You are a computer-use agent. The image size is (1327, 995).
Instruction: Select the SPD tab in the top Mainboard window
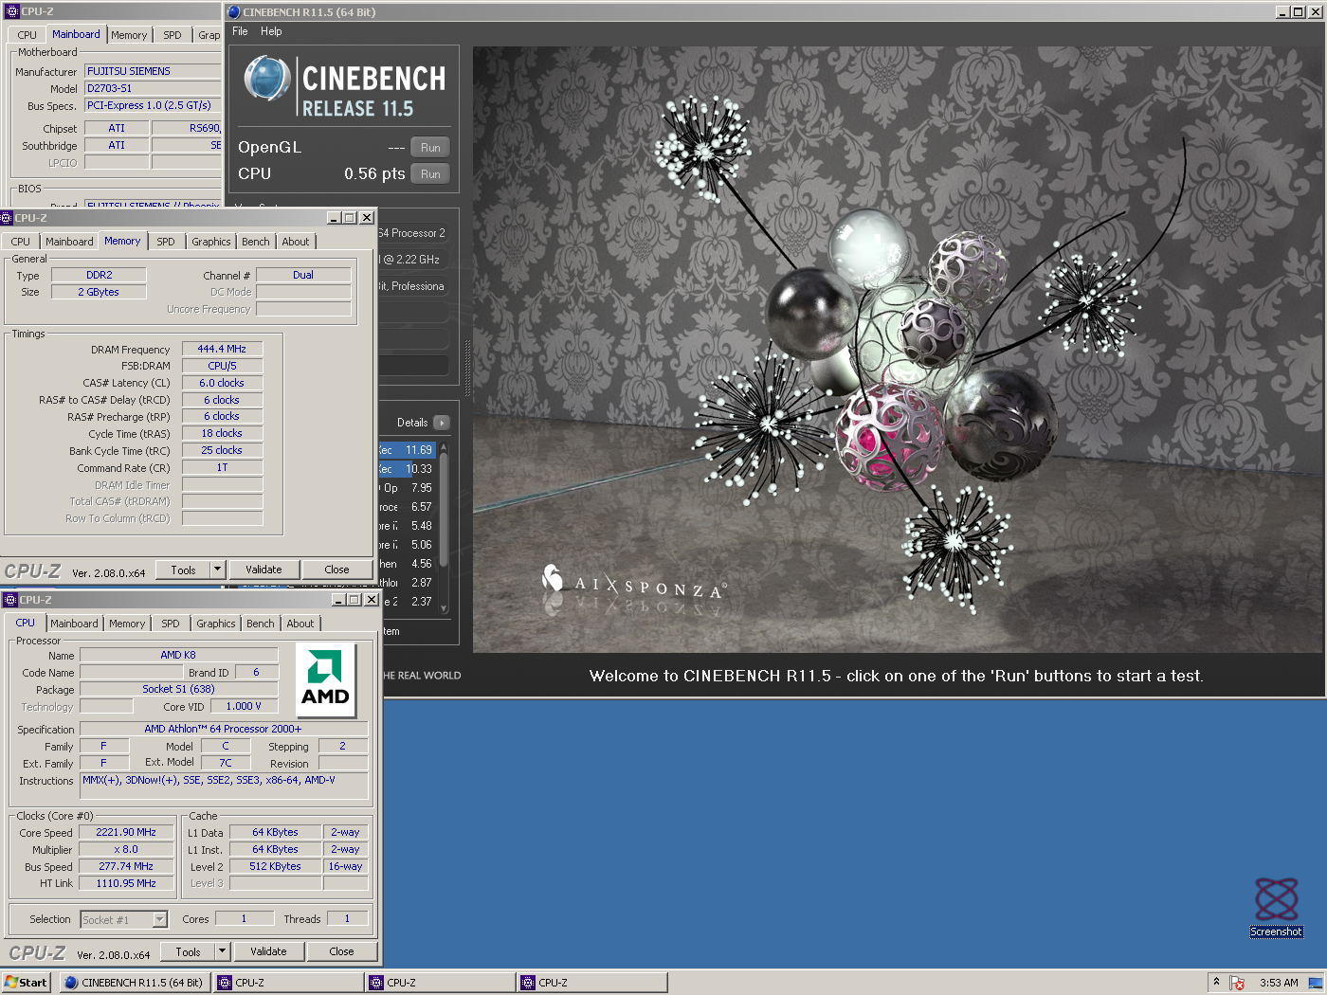click(x=173, y=35)
